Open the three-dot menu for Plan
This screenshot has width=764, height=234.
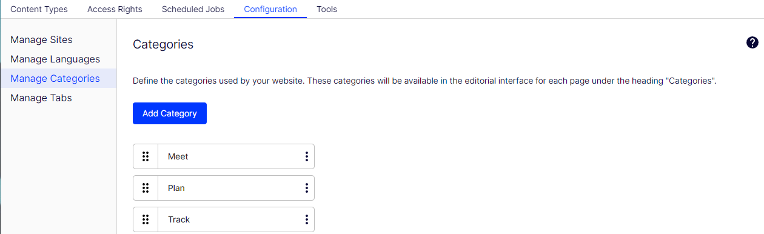click(307, 188)
